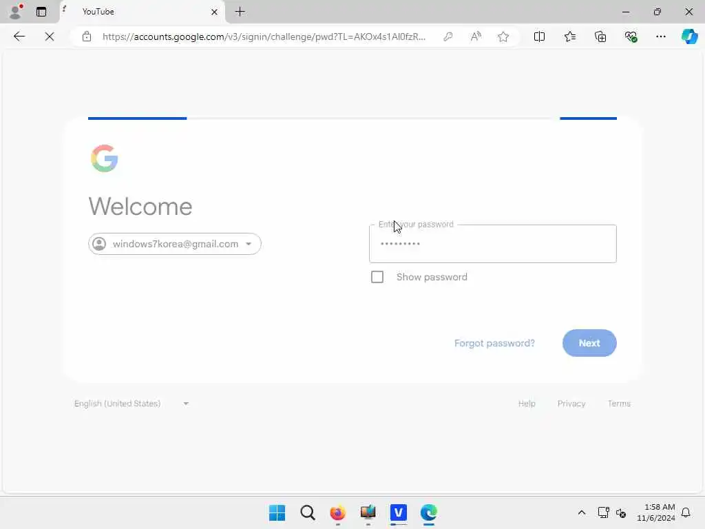Launch Firefox from the taskbar
The height and width of the screenshot is (529, 705).
337,512
